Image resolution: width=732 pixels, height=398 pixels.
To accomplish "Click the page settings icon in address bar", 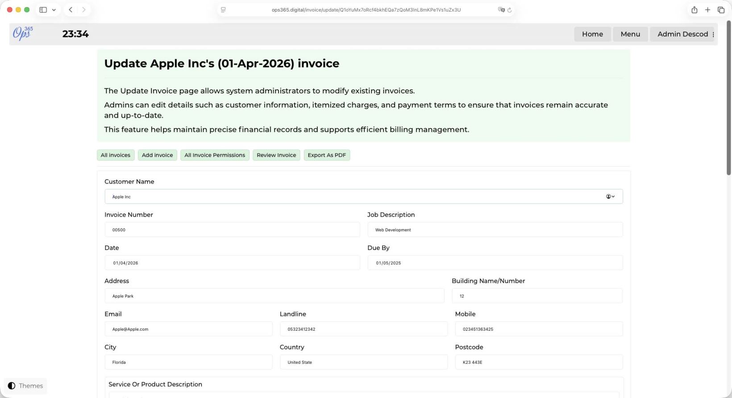I will pyautogui.click(x=223, y=10).
